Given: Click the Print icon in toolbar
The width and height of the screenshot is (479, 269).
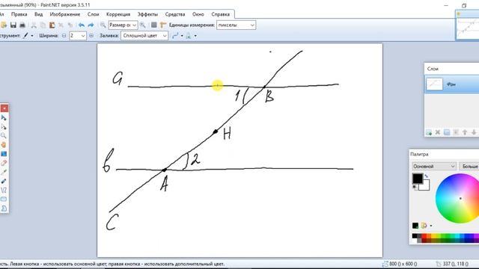Looking at the screenshot, I should [x=22, y=25].
